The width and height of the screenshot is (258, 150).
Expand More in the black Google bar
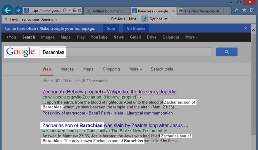[191, 37]
